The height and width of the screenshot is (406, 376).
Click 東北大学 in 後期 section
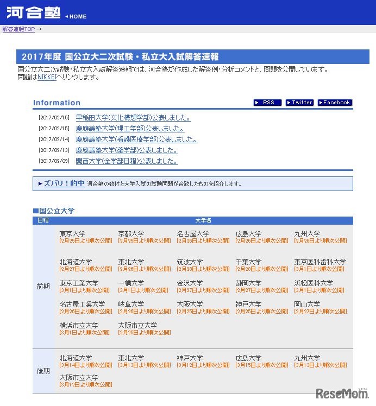coord(131,358)
